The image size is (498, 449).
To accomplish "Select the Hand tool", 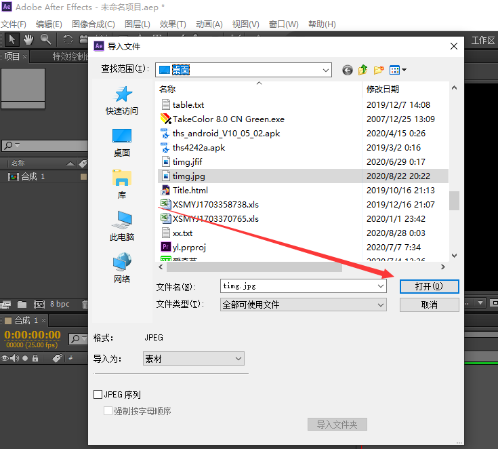I will [x=28, y=40].
